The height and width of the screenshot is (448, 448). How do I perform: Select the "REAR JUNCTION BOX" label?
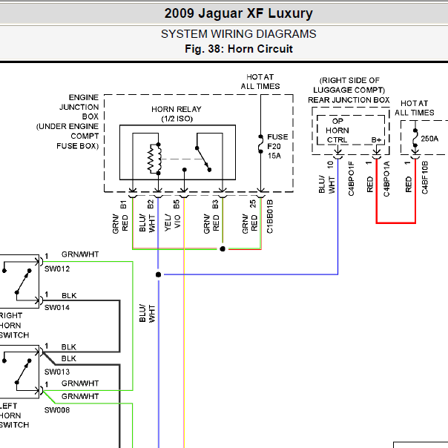tap(349, 100)
